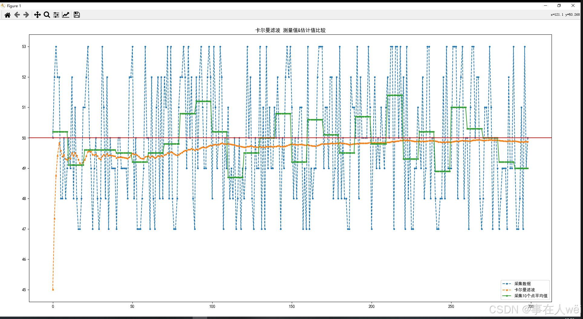Click the blue dashed legend line sample

[507, 284]
